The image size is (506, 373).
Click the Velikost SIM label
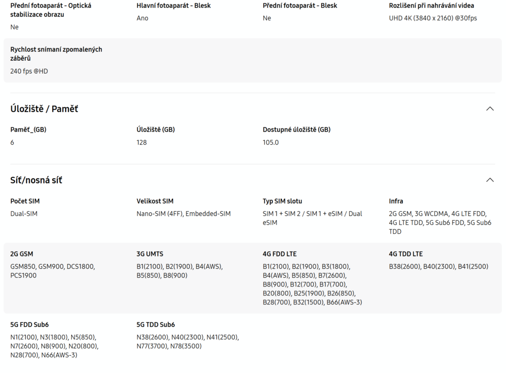pos(155,201)
